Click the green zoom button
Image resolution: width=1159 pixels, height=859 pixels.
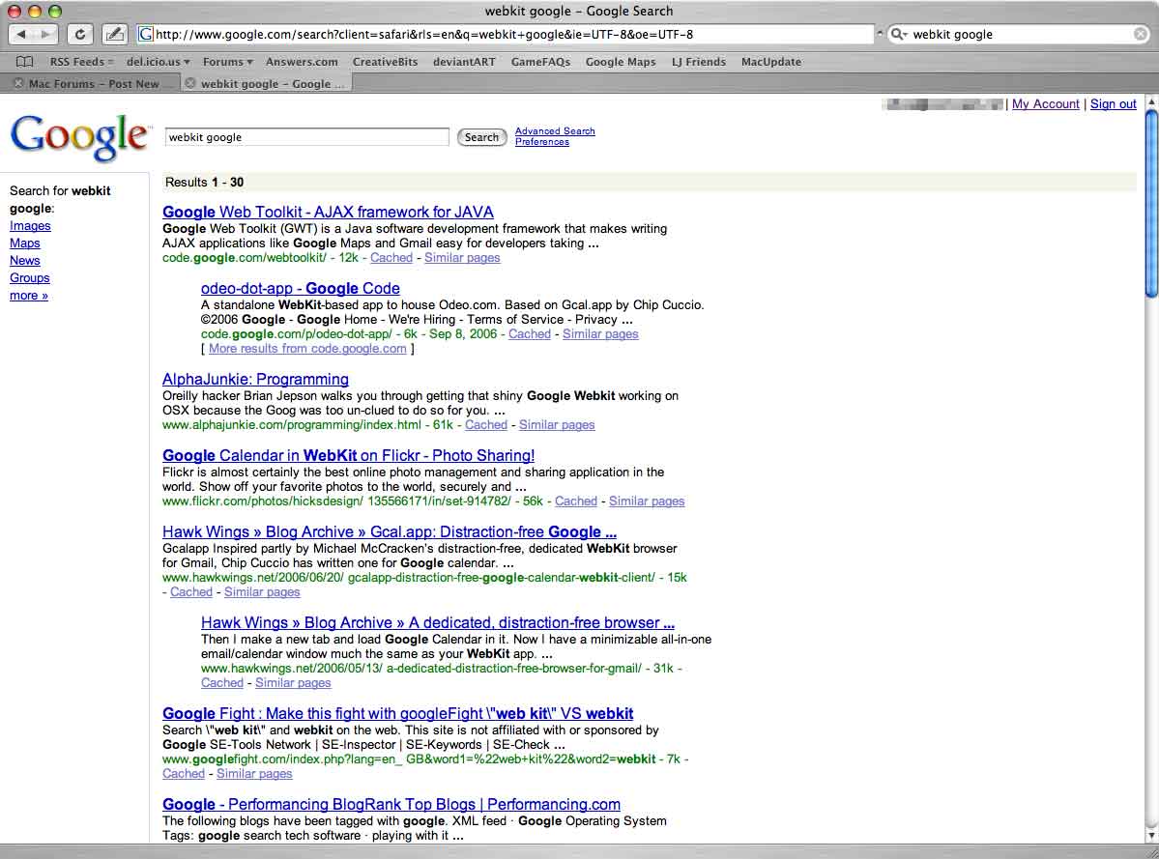[55, 11]
